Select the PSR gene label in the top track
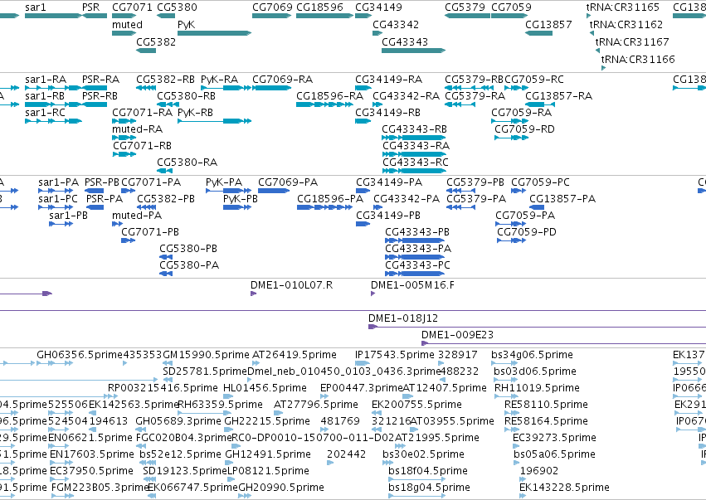Image resolution: width=706 pixels, height=500 pixels. [x=91, y=7]
